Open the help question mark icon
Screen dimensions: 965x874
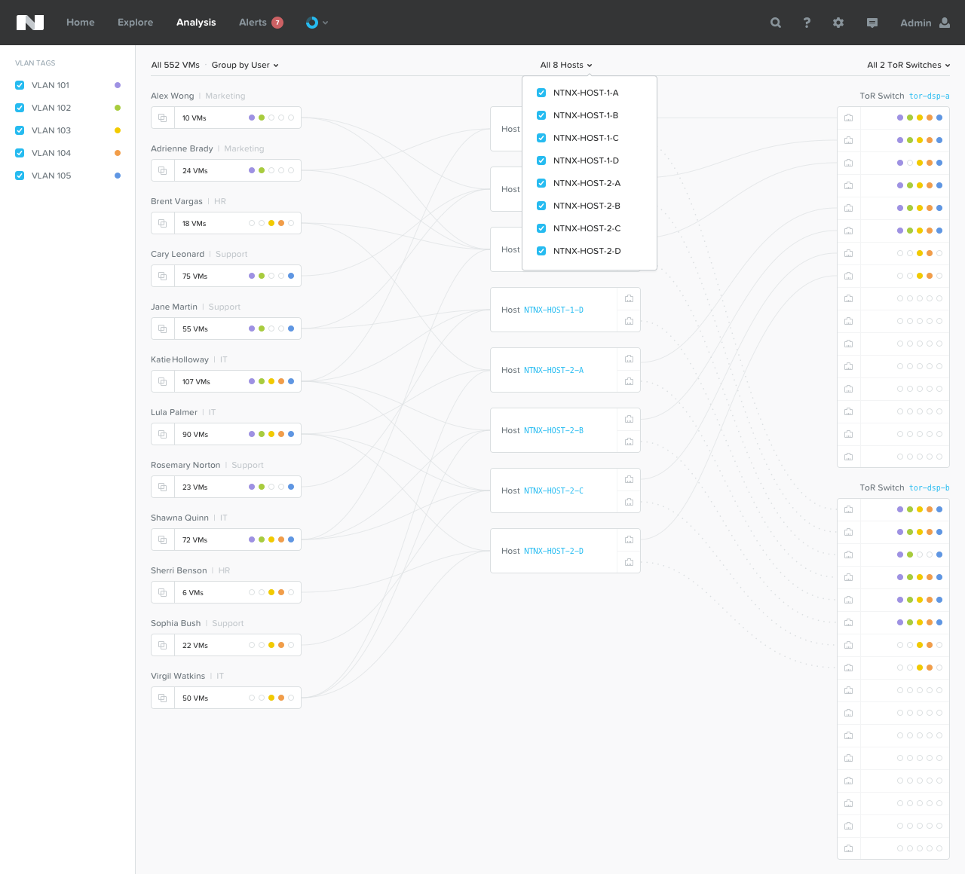pos(807,23)
